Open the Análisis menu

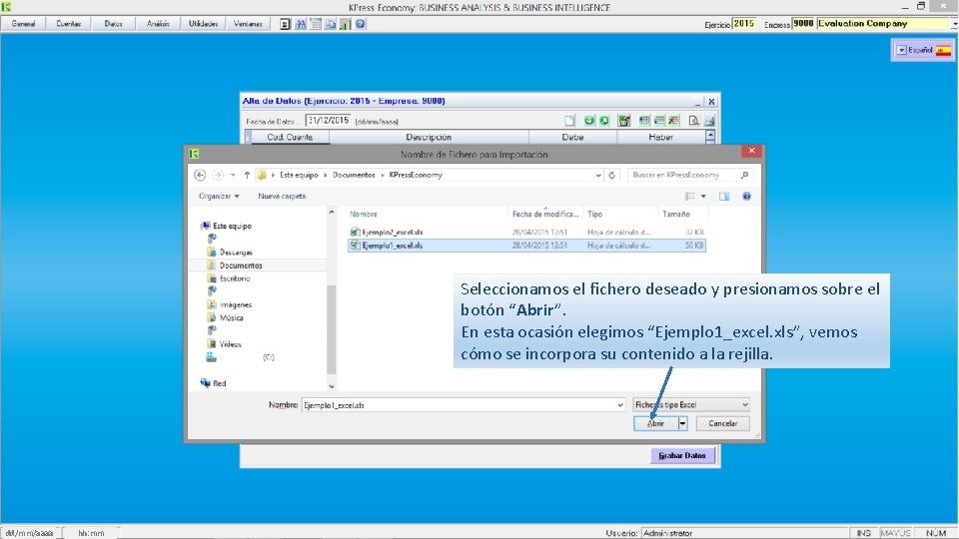[158, 24]
